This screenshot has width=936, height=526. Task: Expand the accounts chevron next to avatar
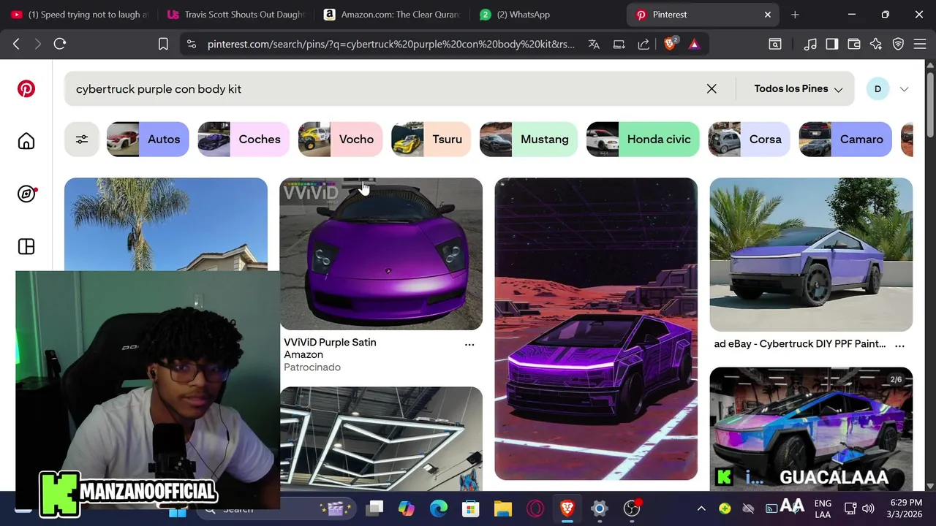[x=904, y=89]
